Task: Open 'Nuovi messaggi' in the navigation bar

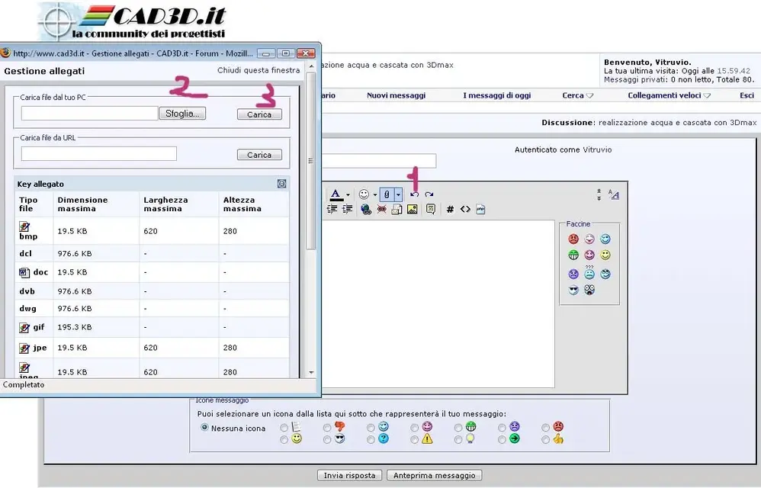Action: coord(396,96)
